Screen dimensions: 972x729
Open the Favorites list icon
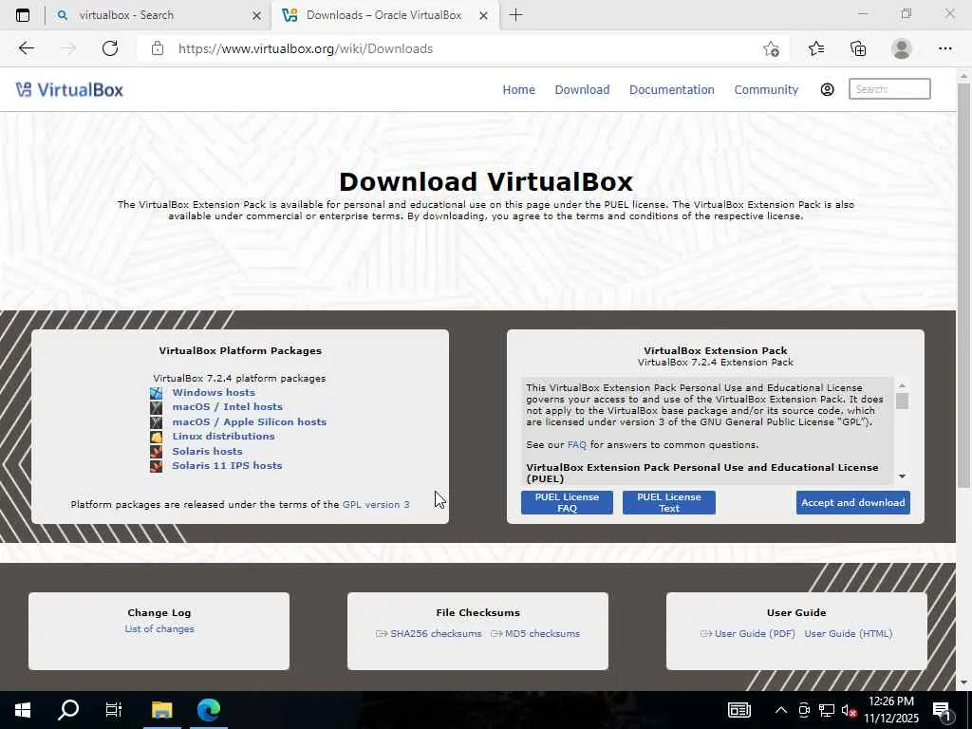(x=816, y=48)
